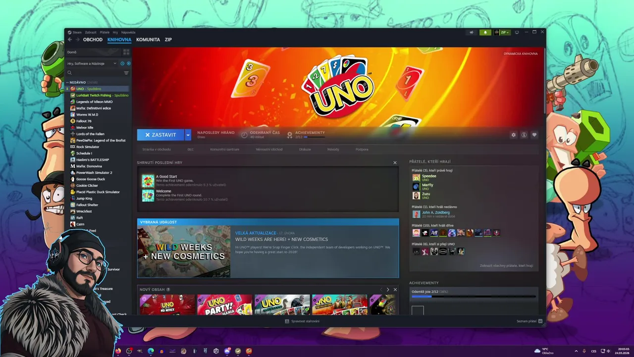This screenshot has width=634, height=357.
Task: Open the Hry, Software a Nástroje dropdown
Action: click(92, 63)
